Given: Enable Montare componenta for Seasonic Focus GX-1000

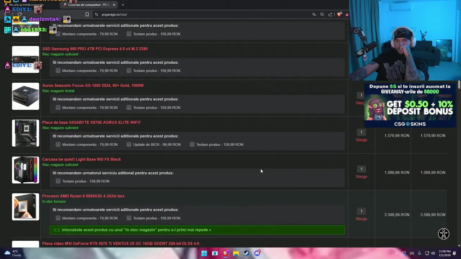Looking at the screenshot, I should tap(58, 108).
